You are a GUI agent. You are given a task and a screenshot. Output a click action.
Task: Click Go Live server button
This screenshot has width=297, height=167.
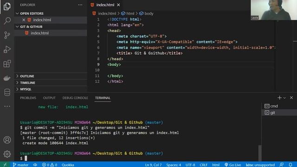(232, 165)
